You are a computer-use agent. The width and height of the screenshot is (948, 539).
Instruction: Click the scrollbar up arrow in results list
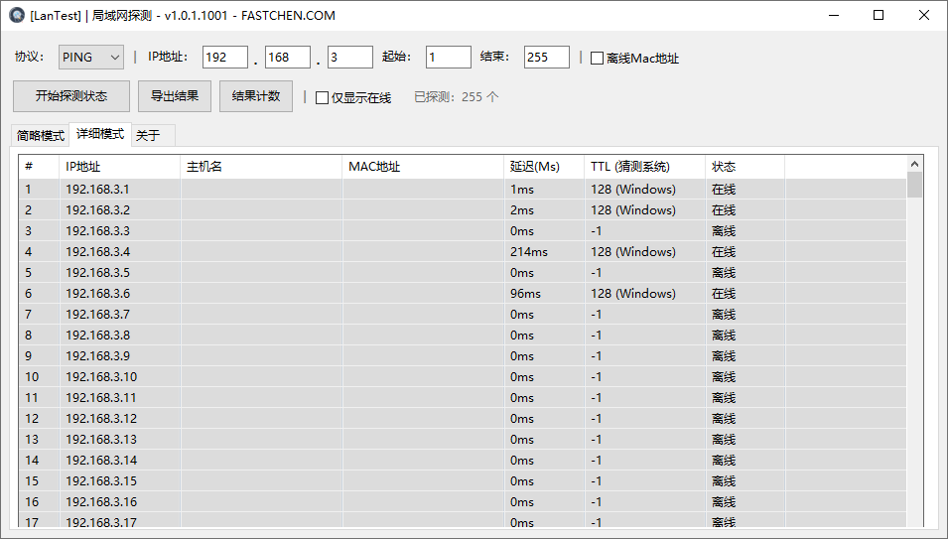click(x=914, y=164)
